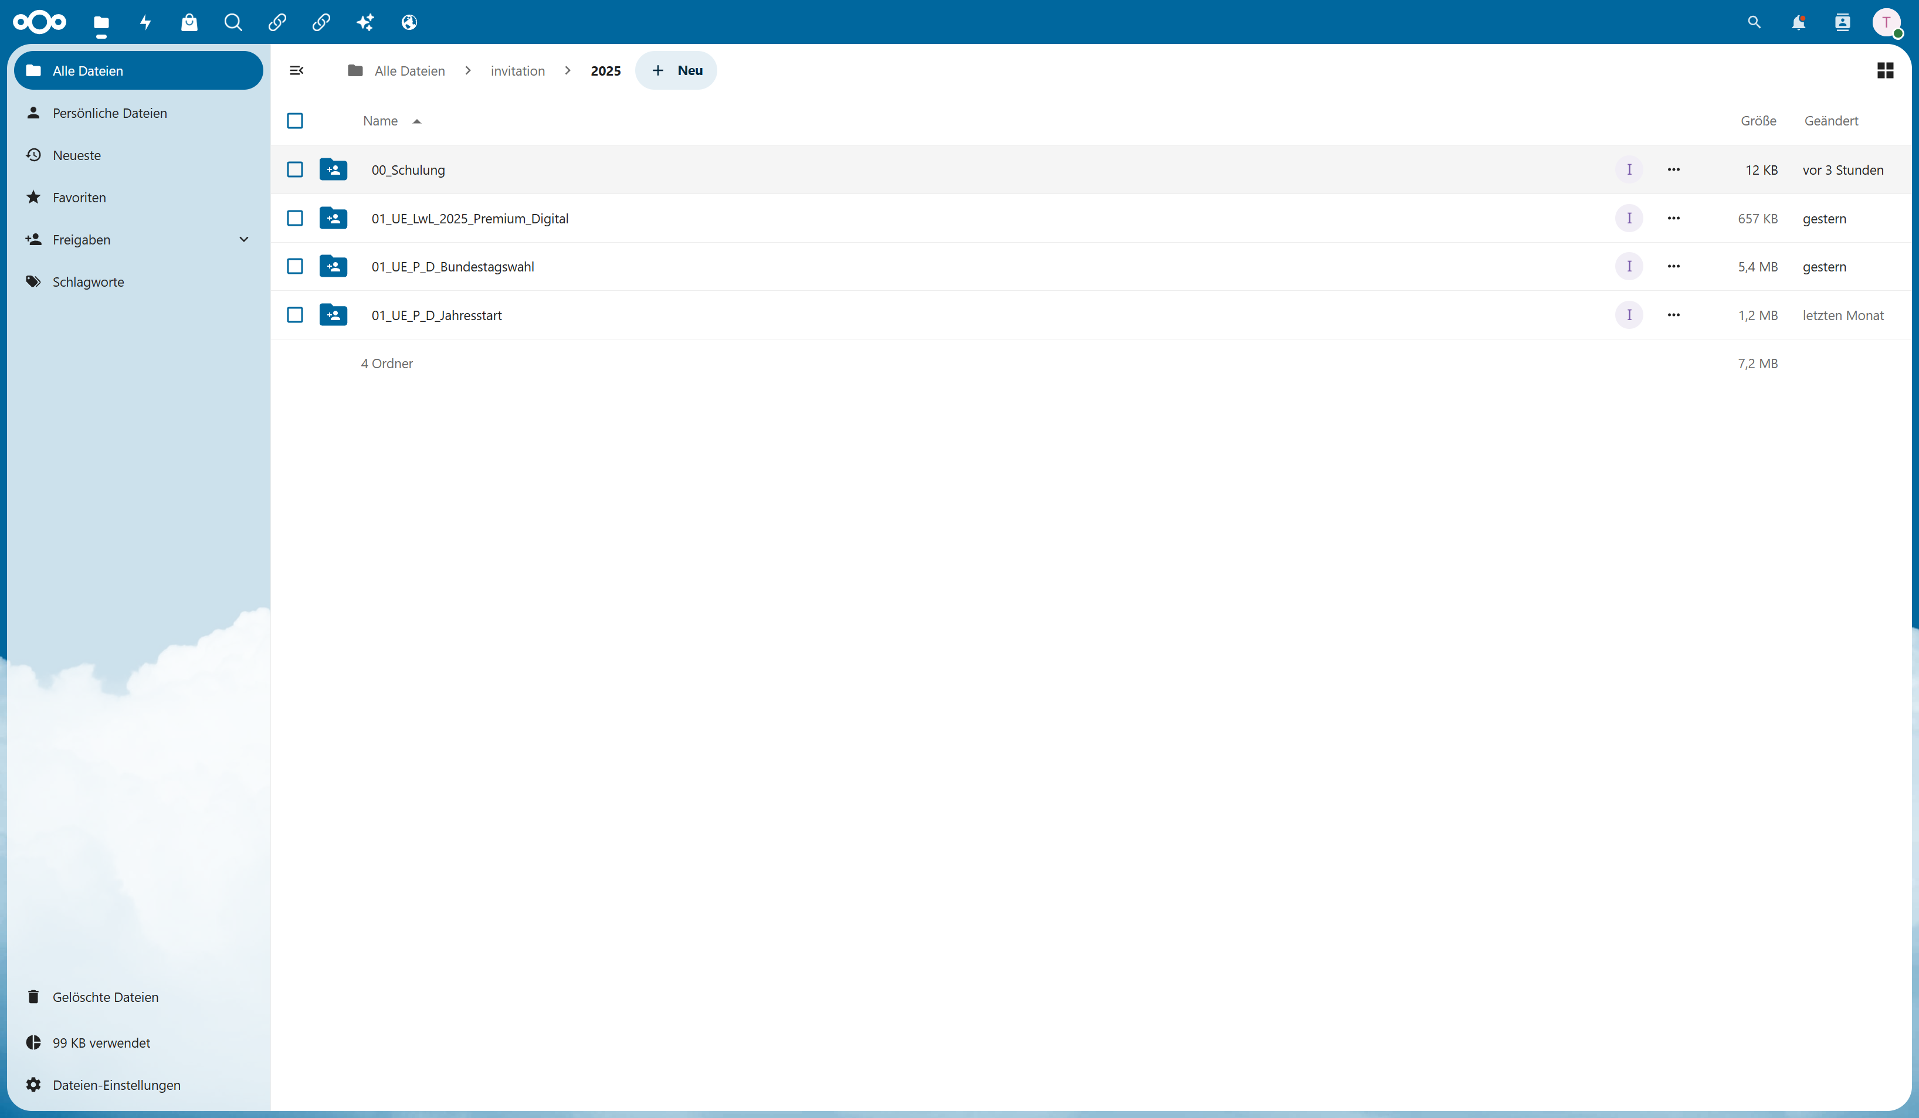
Task: Collapse the navigation sidebar toggle
Action: tap(296, 71)
